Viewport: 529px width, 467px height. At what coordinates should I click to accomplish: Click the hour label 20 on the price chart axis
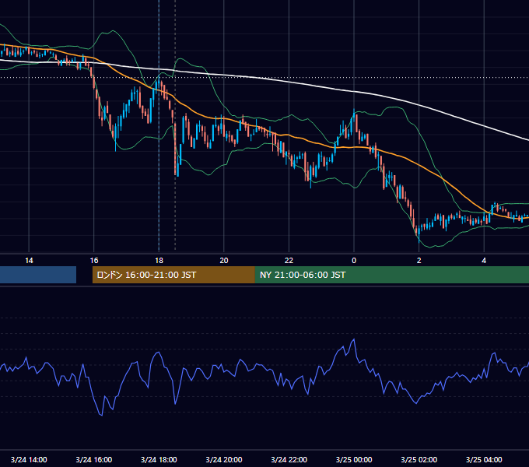coord(224,261)
